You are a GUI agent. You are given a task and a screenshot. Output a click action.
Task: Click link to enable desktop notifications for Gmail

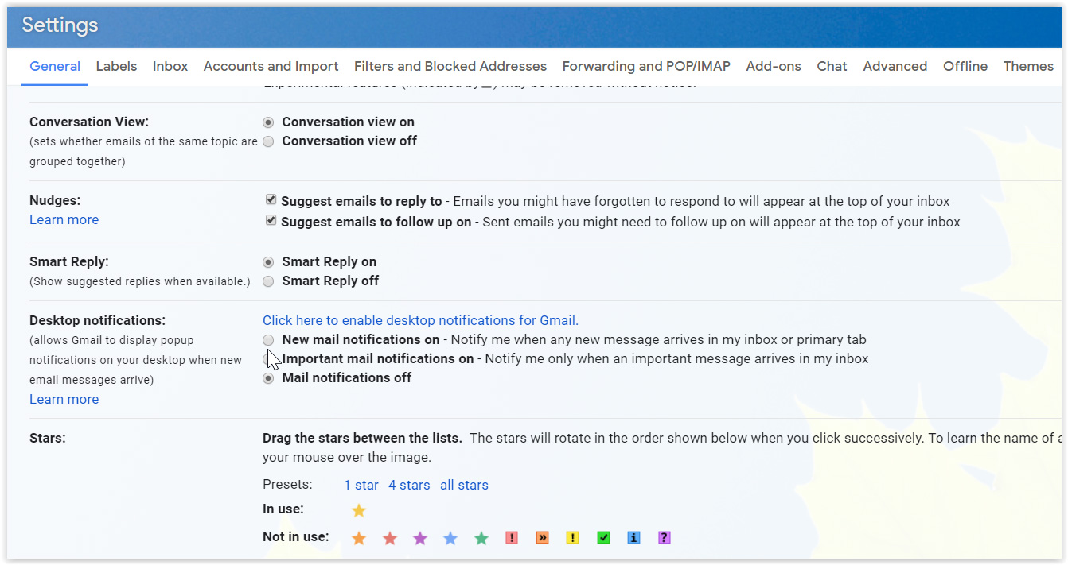420,321
